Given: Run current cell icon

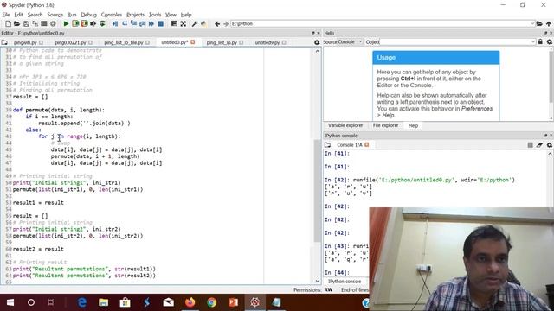Looking at the screenshot, I should tap(75, 23).
